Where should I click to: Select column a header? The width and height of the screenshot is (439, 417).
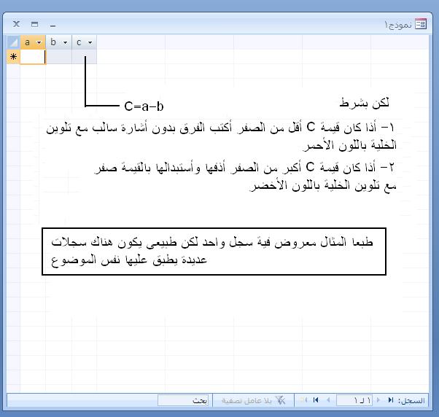pos(33,42)
